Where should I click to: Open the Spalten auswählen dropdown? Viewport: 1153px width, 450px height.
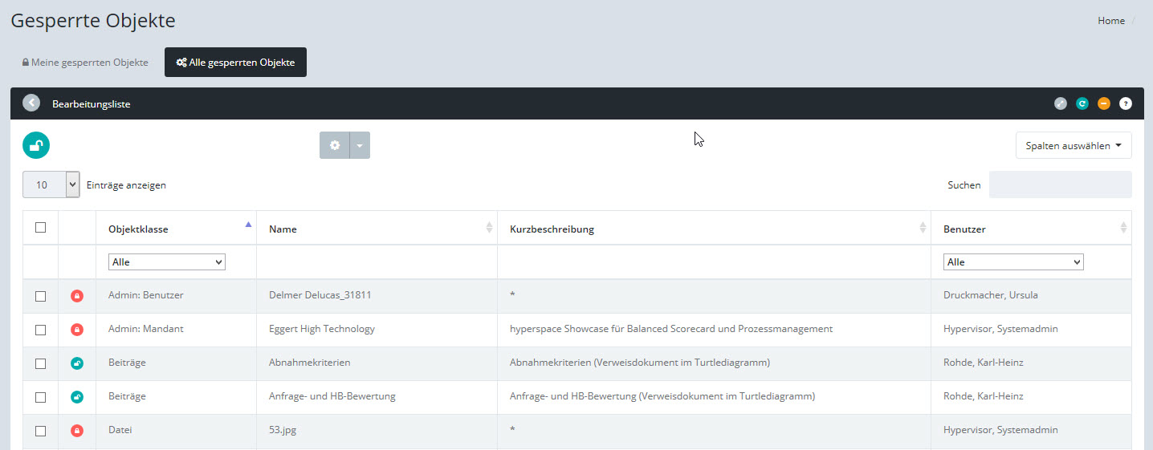pyautogui.click(x=1074, y=145)
